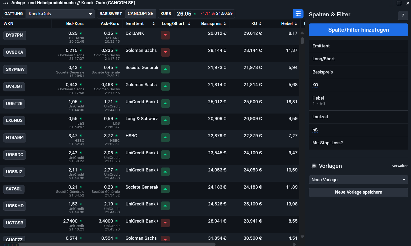
Task: Sort table by KO column header
Action: click(256, 24)
